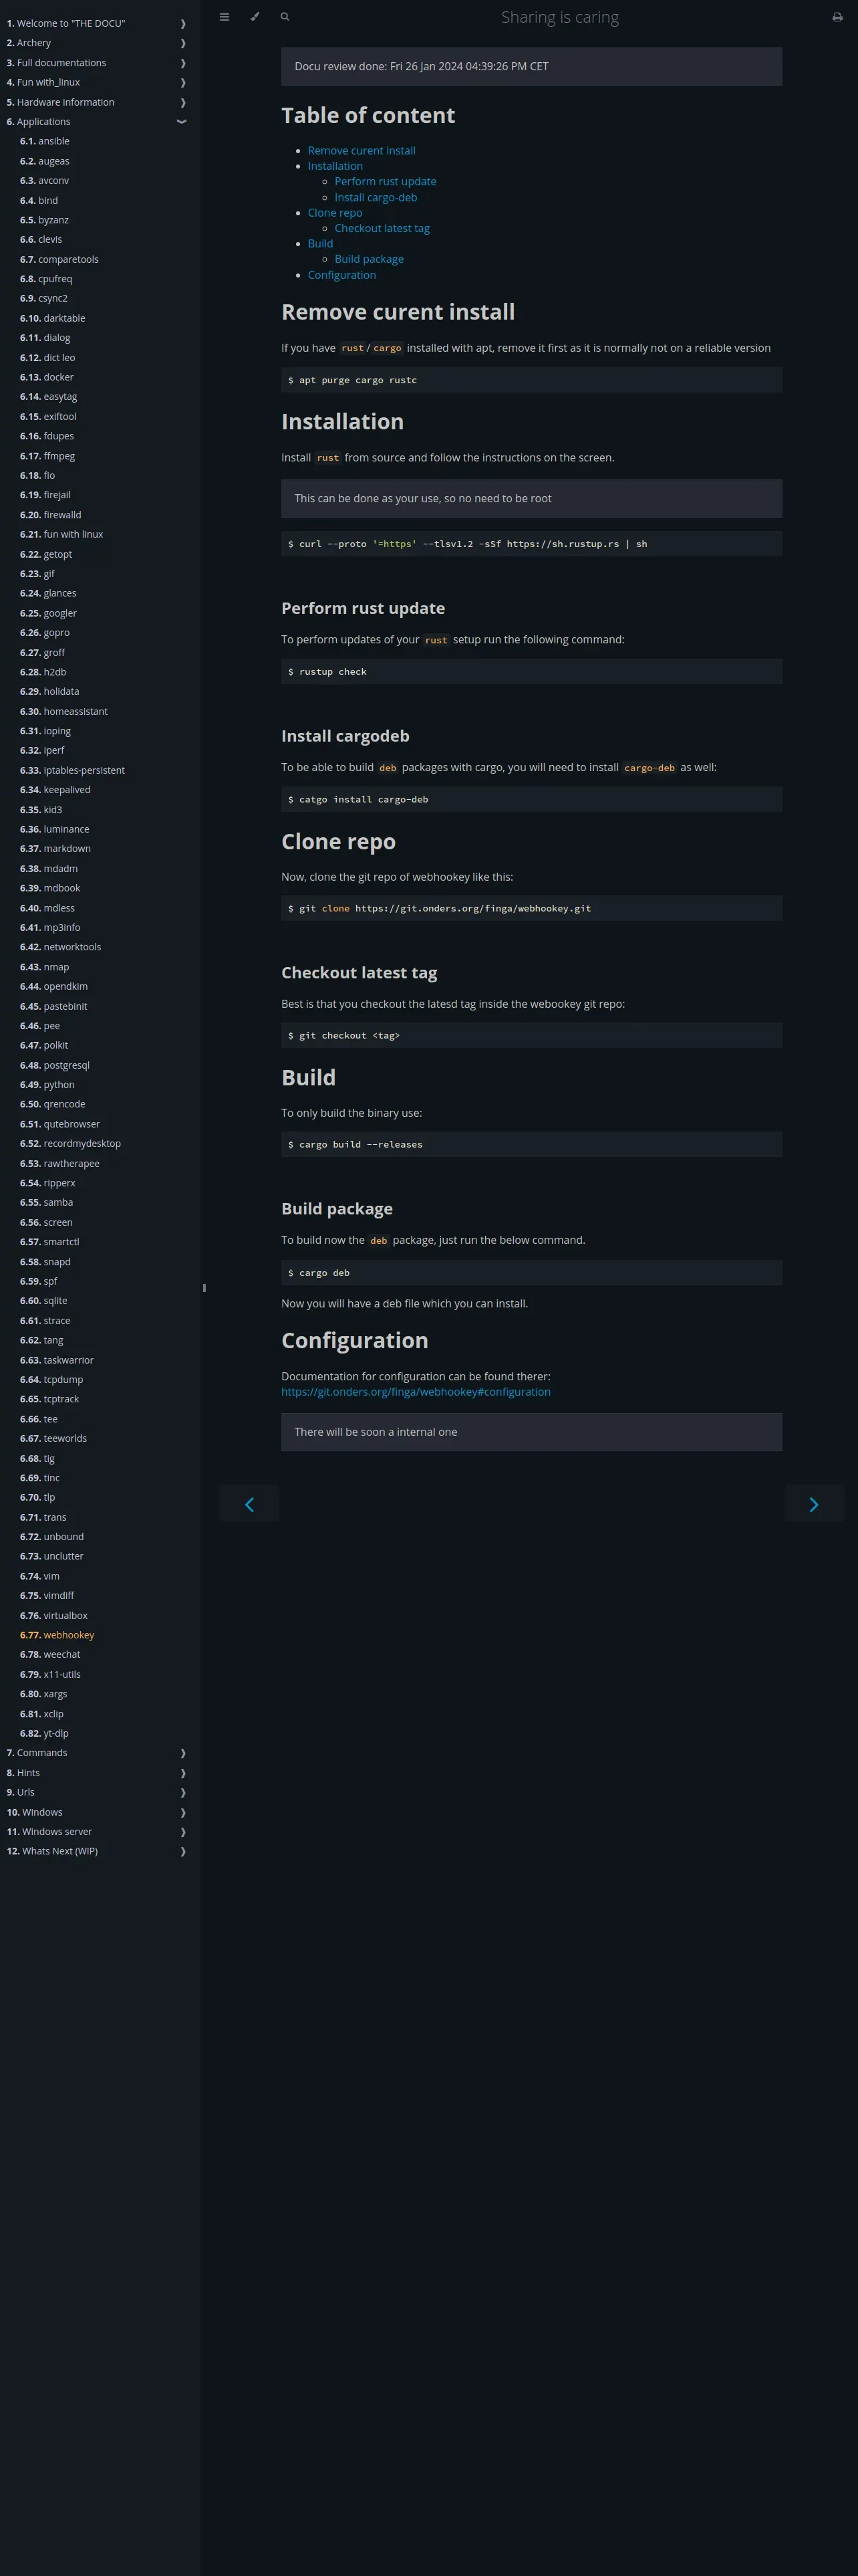858x2576 pixels.
Task: Expand the Hardware information chevron
Action: tap(183, 103)
